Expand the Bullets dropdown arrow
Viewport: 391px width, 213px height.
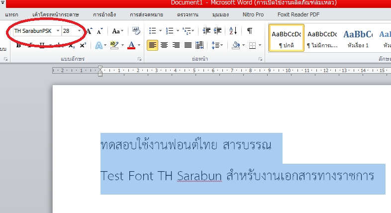160,31
